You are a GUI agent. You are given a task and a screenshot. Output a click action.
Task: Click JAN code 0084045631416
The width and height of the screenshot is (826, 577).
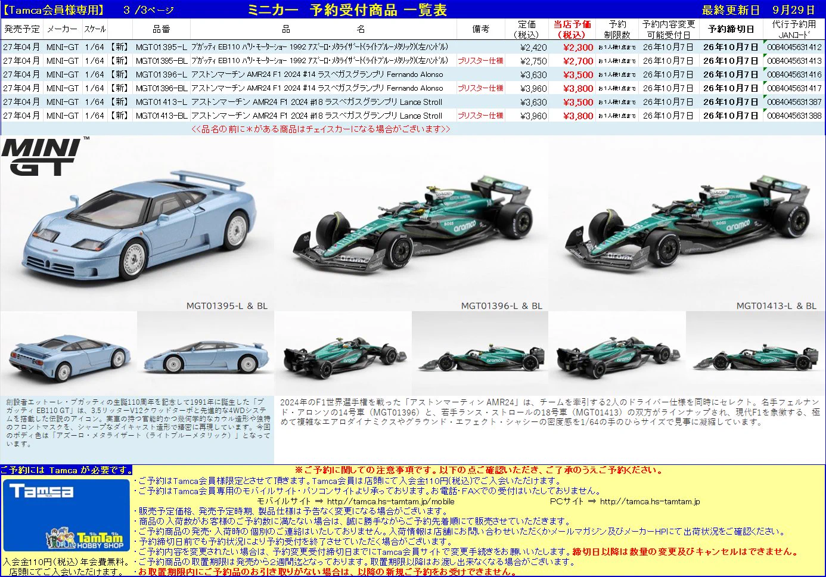click(794, 75)
